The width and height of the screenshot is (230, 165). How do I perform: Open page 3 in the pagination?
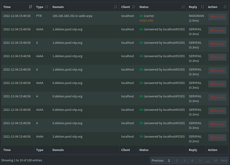click(184, 161)
